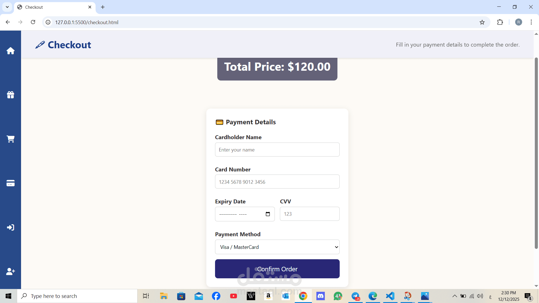The width and height of the screenshot is (539, 303).
Task: Click the sign-in arrow sidebar icon
Action: click(x=10, y=227)
